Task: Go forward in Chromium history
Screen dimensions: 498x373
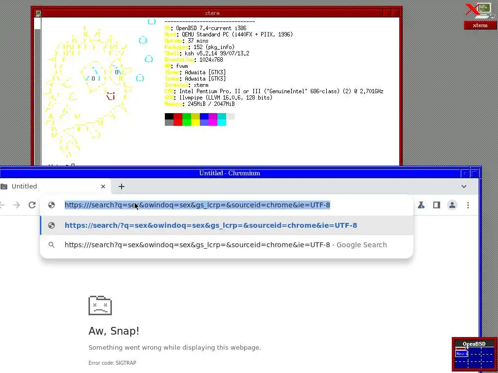Action: click(x=17, y=205)
